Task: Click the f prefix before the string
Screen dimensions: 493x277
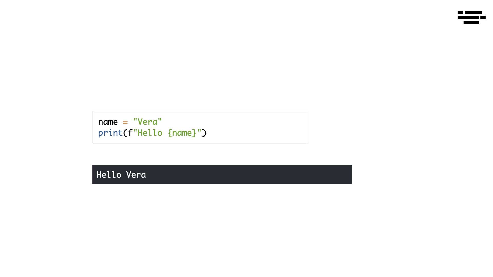Action: 130,133
